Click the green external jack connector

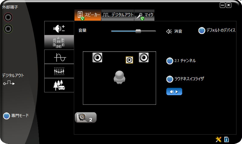point(8,29)
